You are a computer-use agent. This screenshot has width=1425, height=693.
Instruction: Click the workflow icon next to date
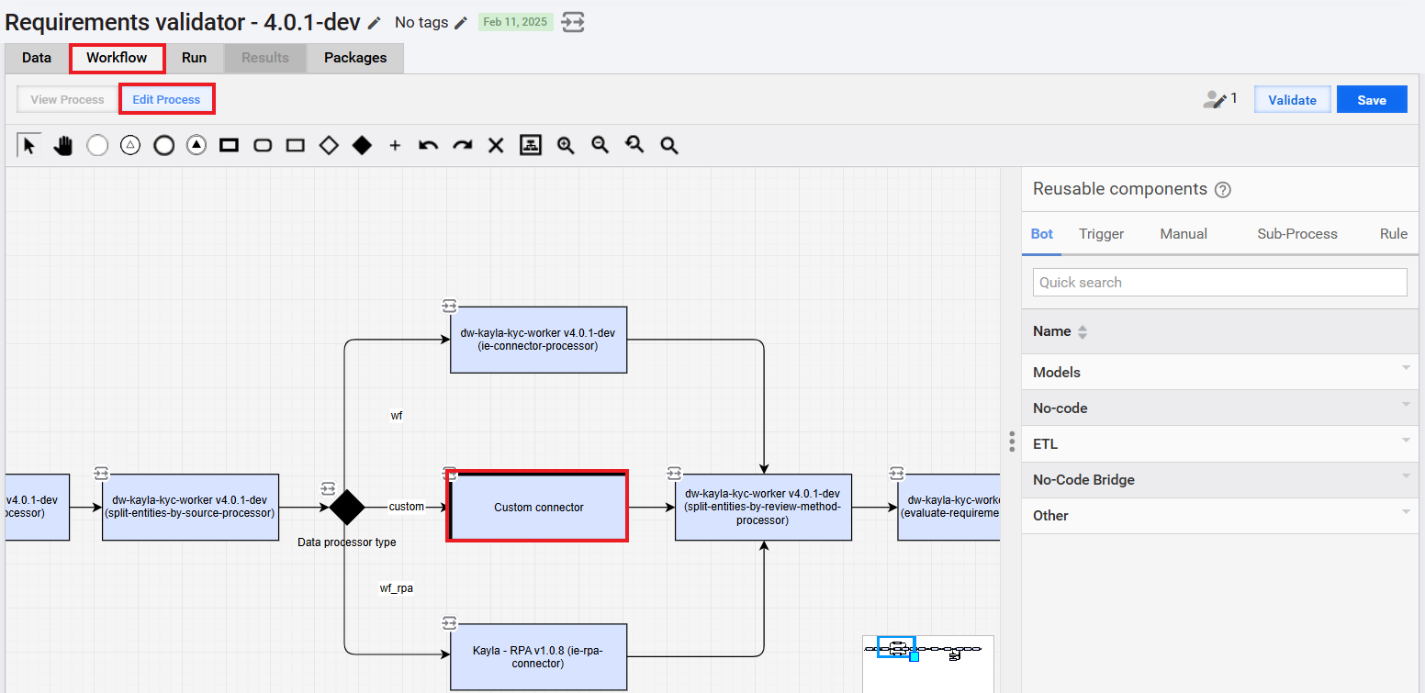point(574,22)
